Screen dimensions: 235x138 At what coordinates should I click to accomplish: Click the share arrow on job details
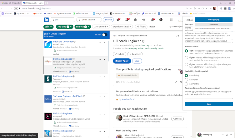[x=177, y=36]
